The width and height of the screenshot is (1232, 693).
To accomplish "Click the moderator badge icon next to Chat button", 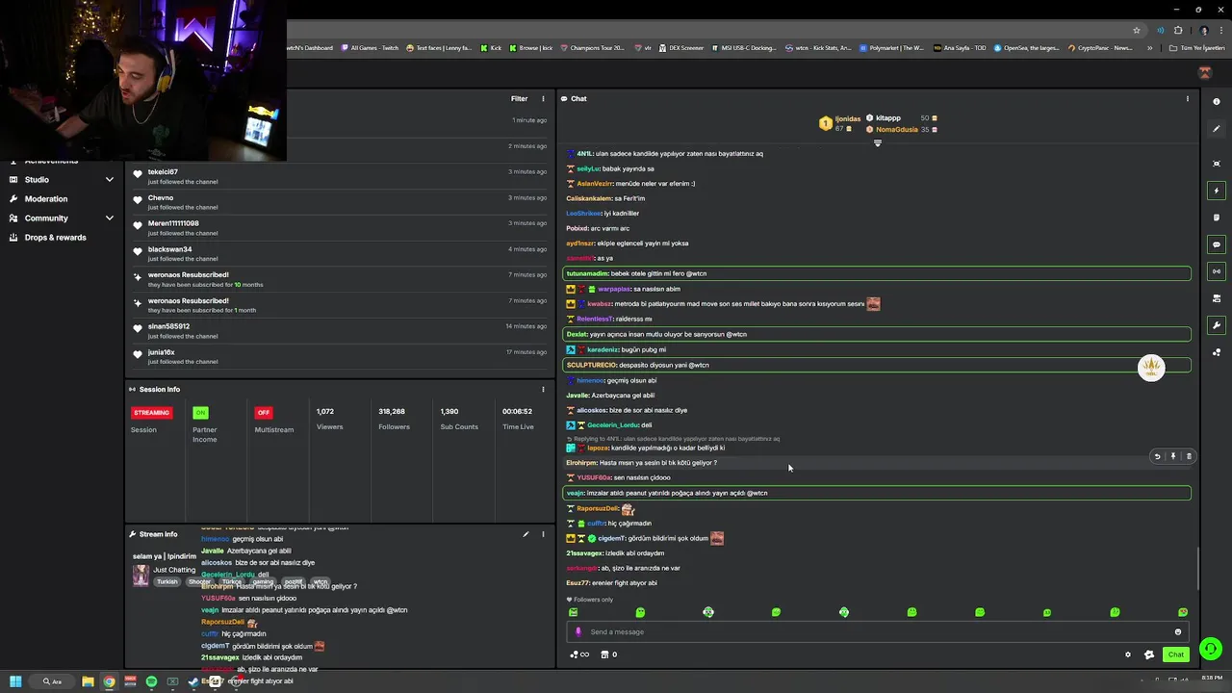I will (x=1148, y=654).
